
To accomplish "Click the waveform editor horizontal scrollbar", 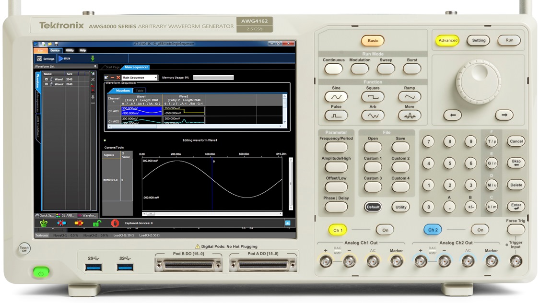I will 216,213.
